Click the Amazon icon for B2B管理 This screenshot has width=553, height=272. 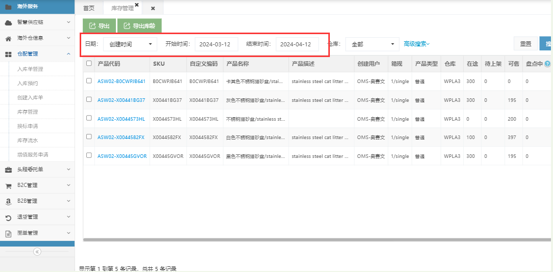point(8,202)
